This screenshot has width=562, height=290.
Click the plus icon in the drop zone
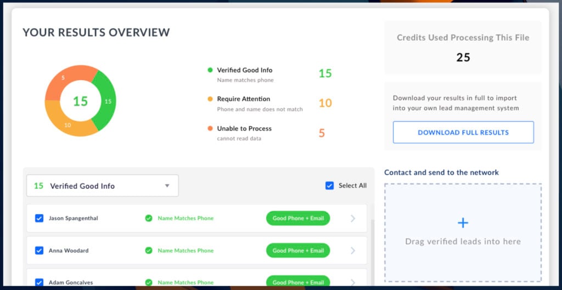point(463,223)
